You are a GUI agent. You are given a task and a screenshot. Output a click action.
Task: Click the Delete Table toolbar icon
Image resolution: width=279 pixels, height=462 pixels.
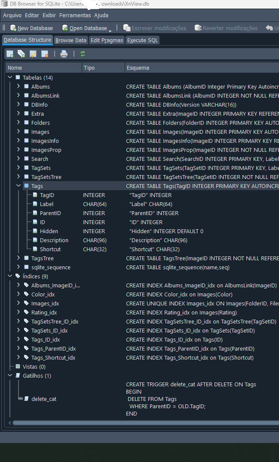pos(45,54)
